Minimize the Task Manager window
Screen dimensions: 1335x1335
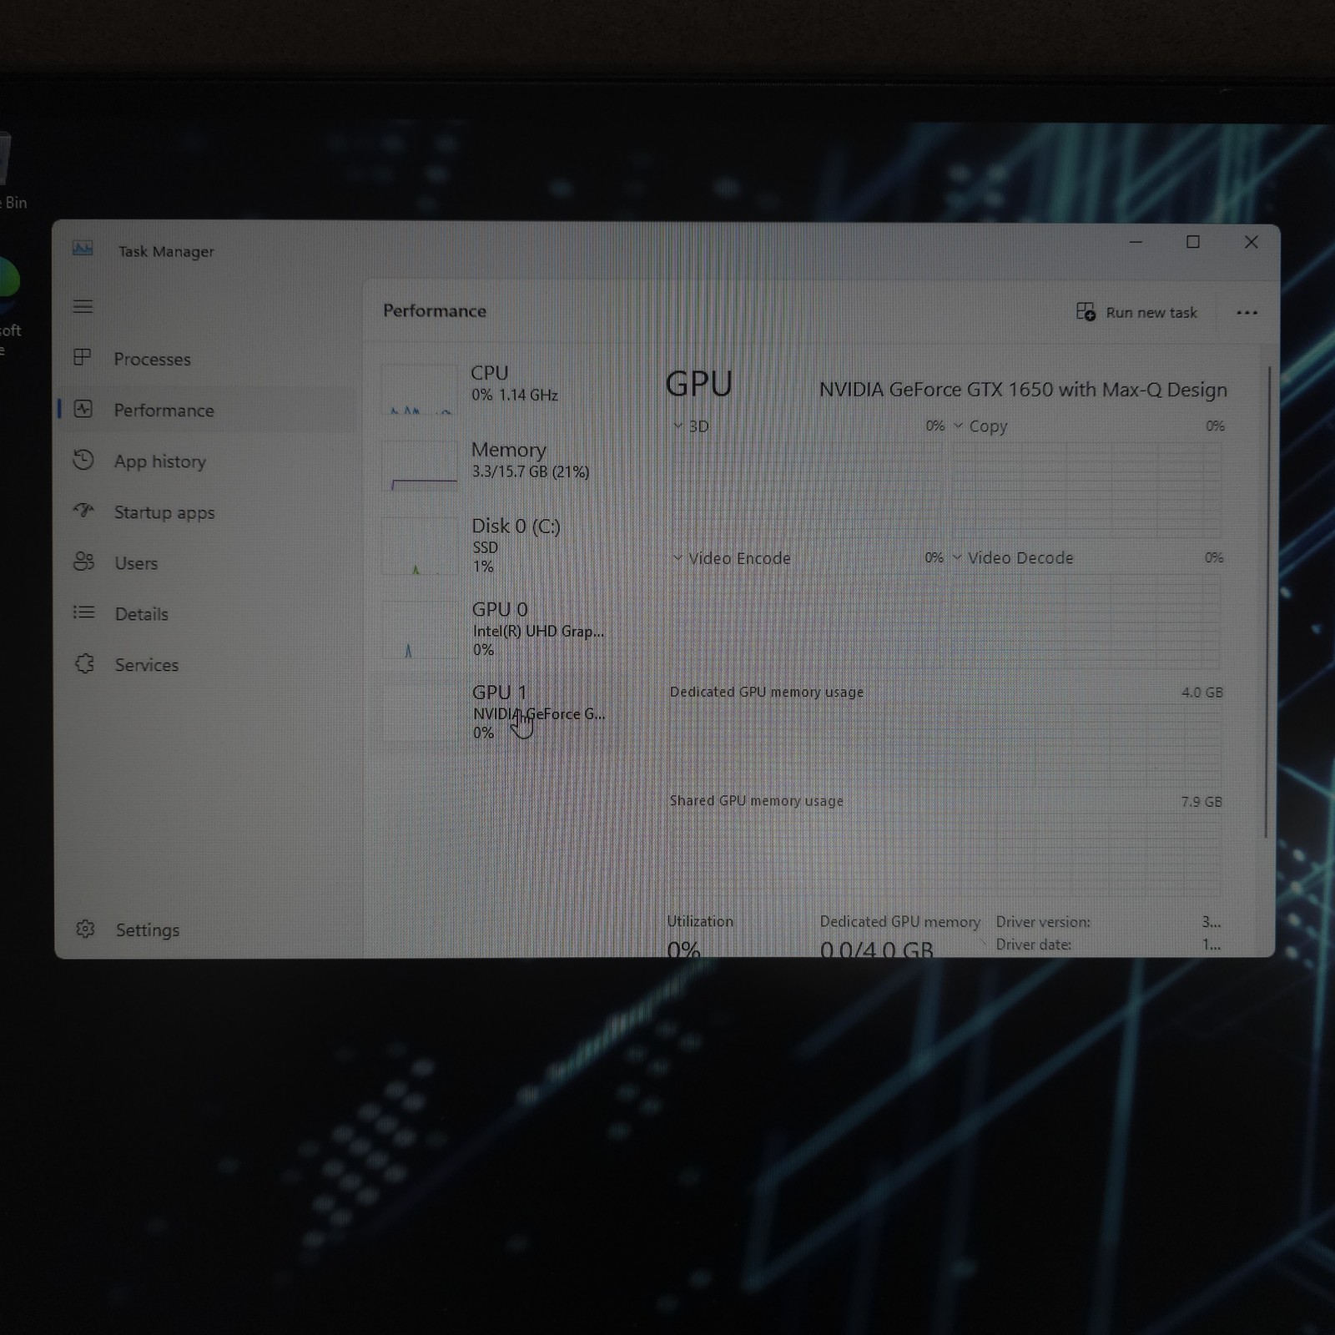(x=1136, y=242)
